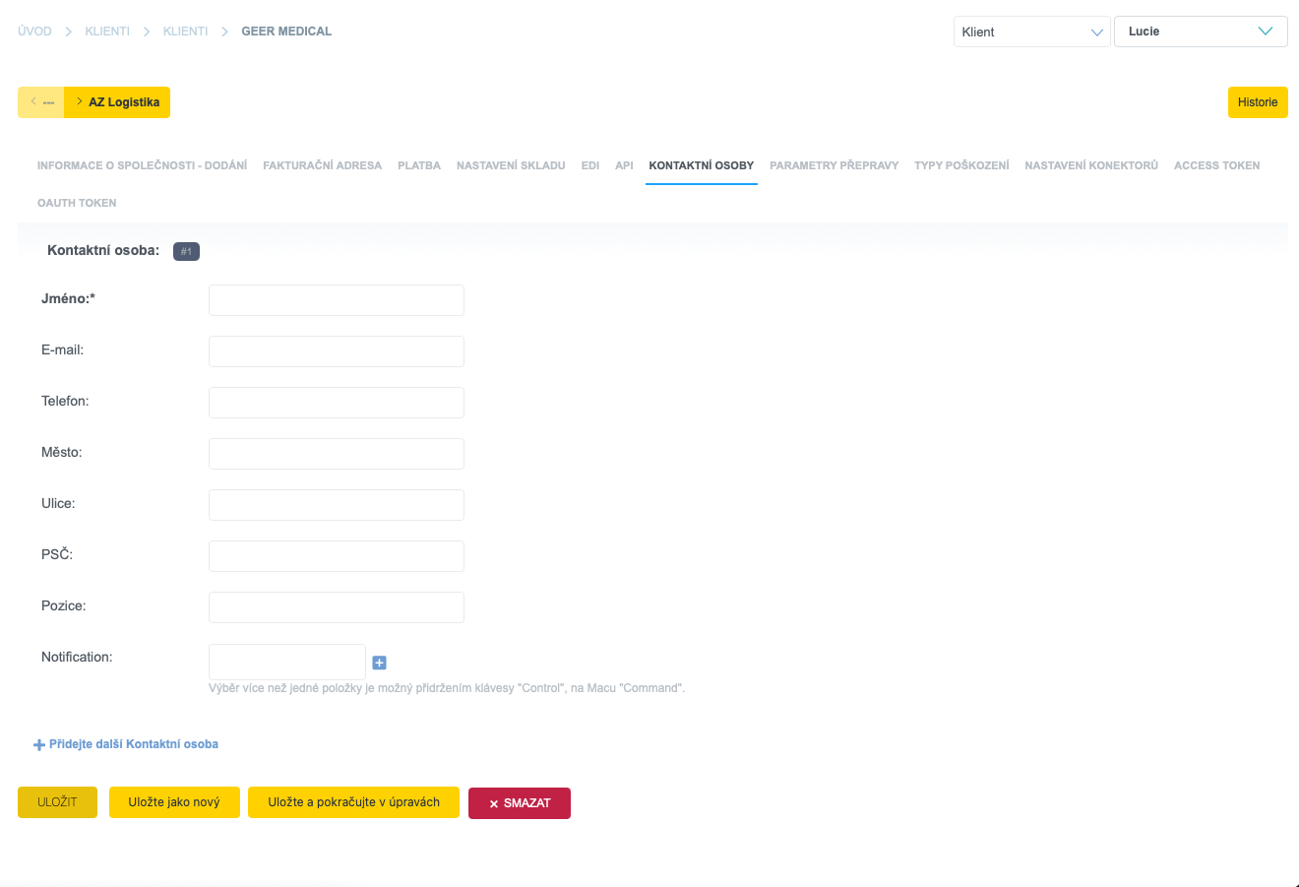This screenshot has height=887, width=1299.
Task: Click the blue plus icon beside Notification
Action: click(x=379, y=663)
